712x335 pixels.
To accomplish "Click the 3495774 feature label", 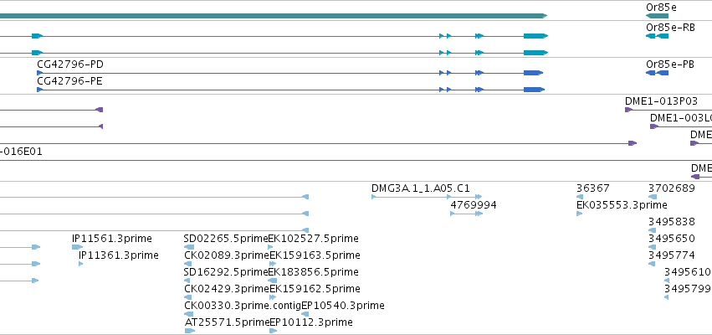I will (x=672, y=255).
